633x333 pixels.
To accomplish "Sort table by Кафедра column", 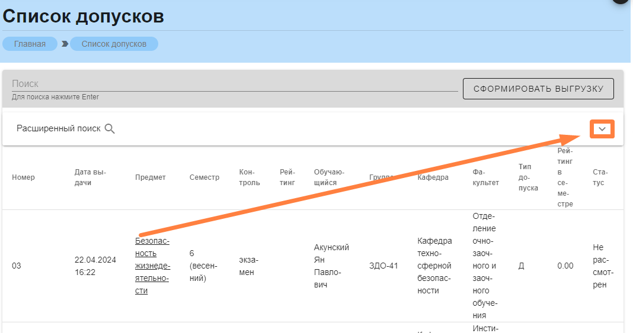I will (432, 177).
